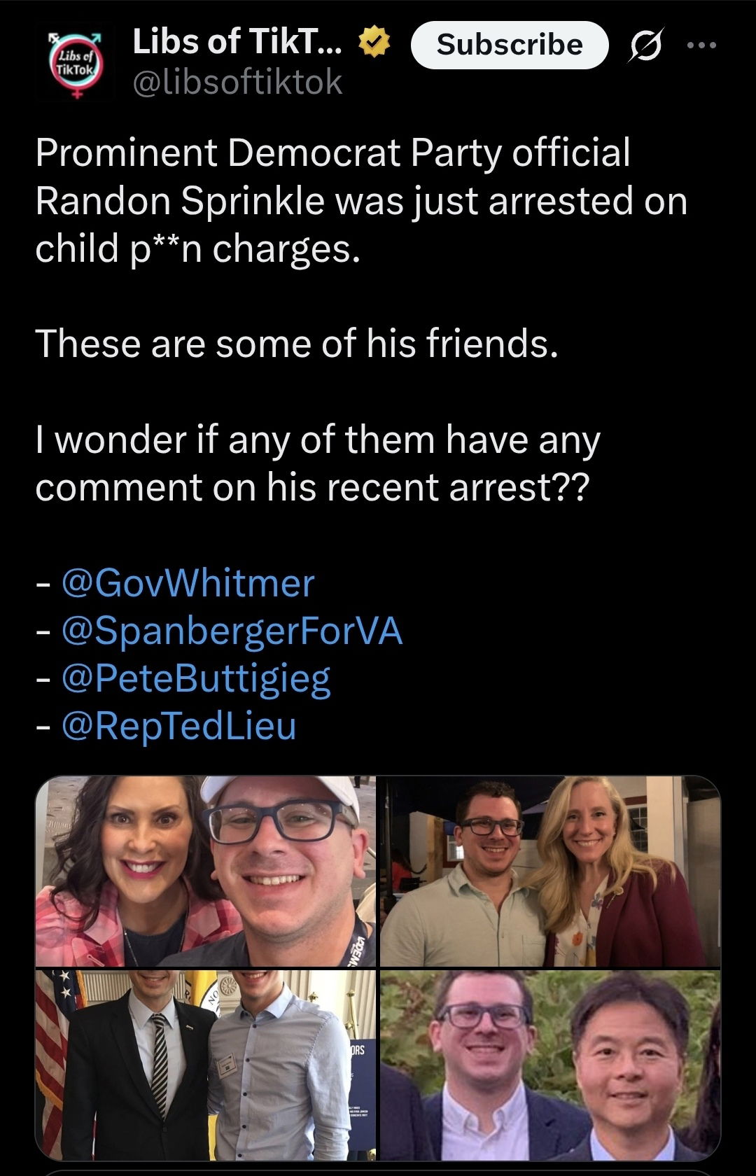The height and width of the screenshot is (1176, 756).
Task: Open the three-dot more options menu
Action: pyautogui.click(x=701, y=45)
